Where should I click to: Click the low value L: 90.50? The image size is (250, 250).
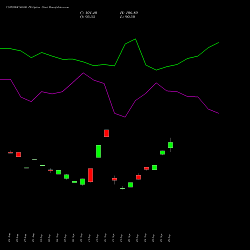127,17
